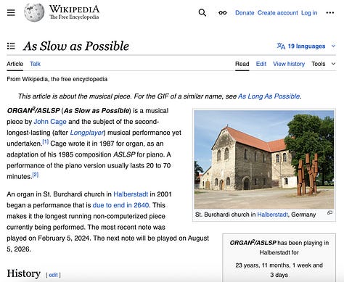Open the Tools dropdown menu
Image resolution: width=344 pixels, height=282 pixels.
pyautogui.click(x=323, y=64)
